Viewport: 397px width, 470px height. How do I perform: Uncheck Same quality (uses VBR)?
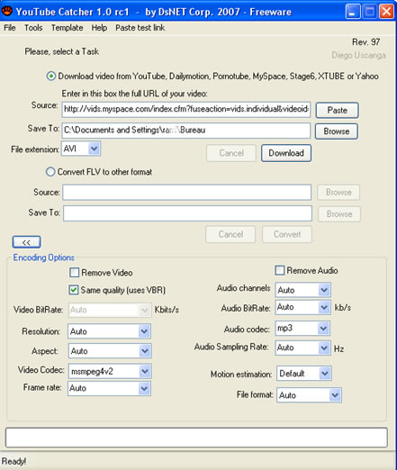pos(74,290)
